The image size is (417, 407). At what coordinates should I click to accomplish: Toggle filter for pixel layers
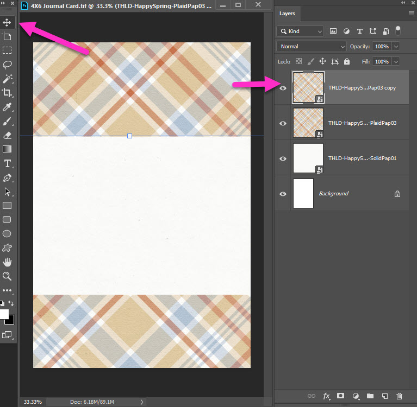pyautogui.click(x=333, y=31)
